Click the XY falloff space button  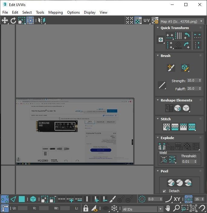coord(177,199)
